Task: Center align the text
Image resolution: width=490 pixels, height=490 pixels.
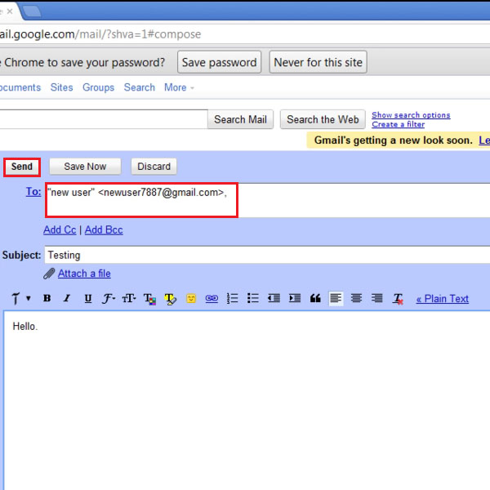Action: tap(356, 298)
